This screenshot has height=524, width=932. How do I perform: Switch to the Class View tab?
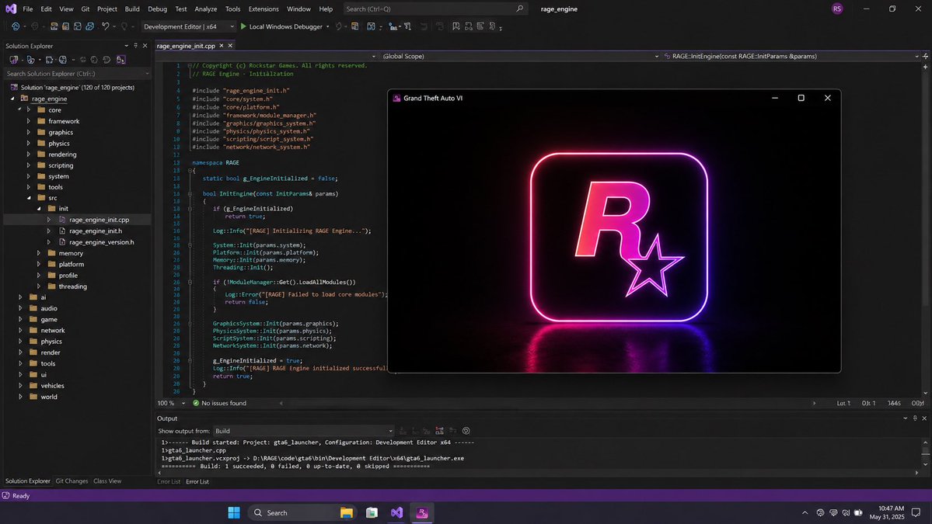coord(107,481)
